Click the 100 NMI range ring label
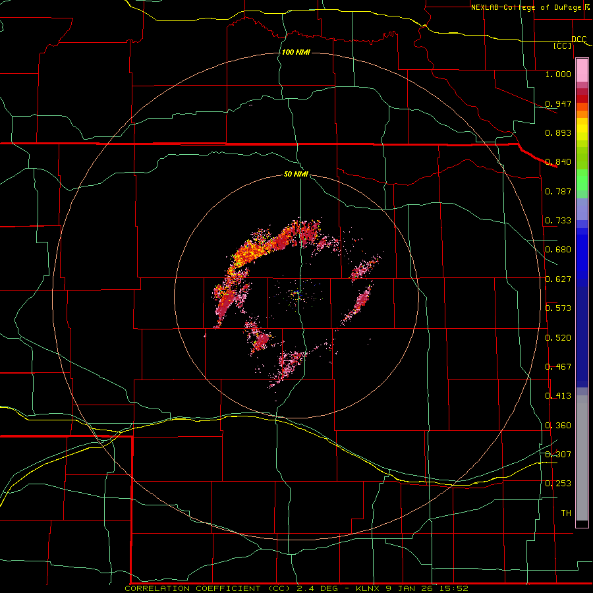 point(296,52)
